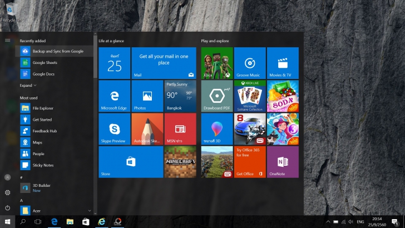Open the OneNote tile
This screenshot has width=405, height=228.
(x=283, y=162)
